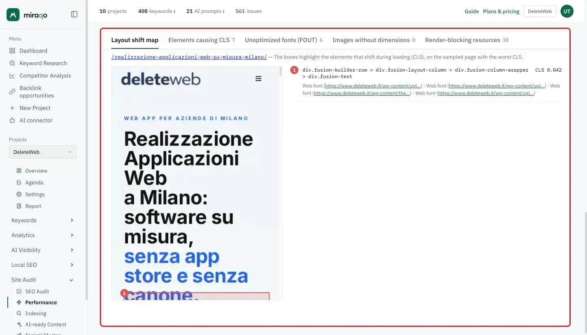The width and height of the screenshot is (587, 335).
Task: Open the Guide link
Action: [472, 11]
